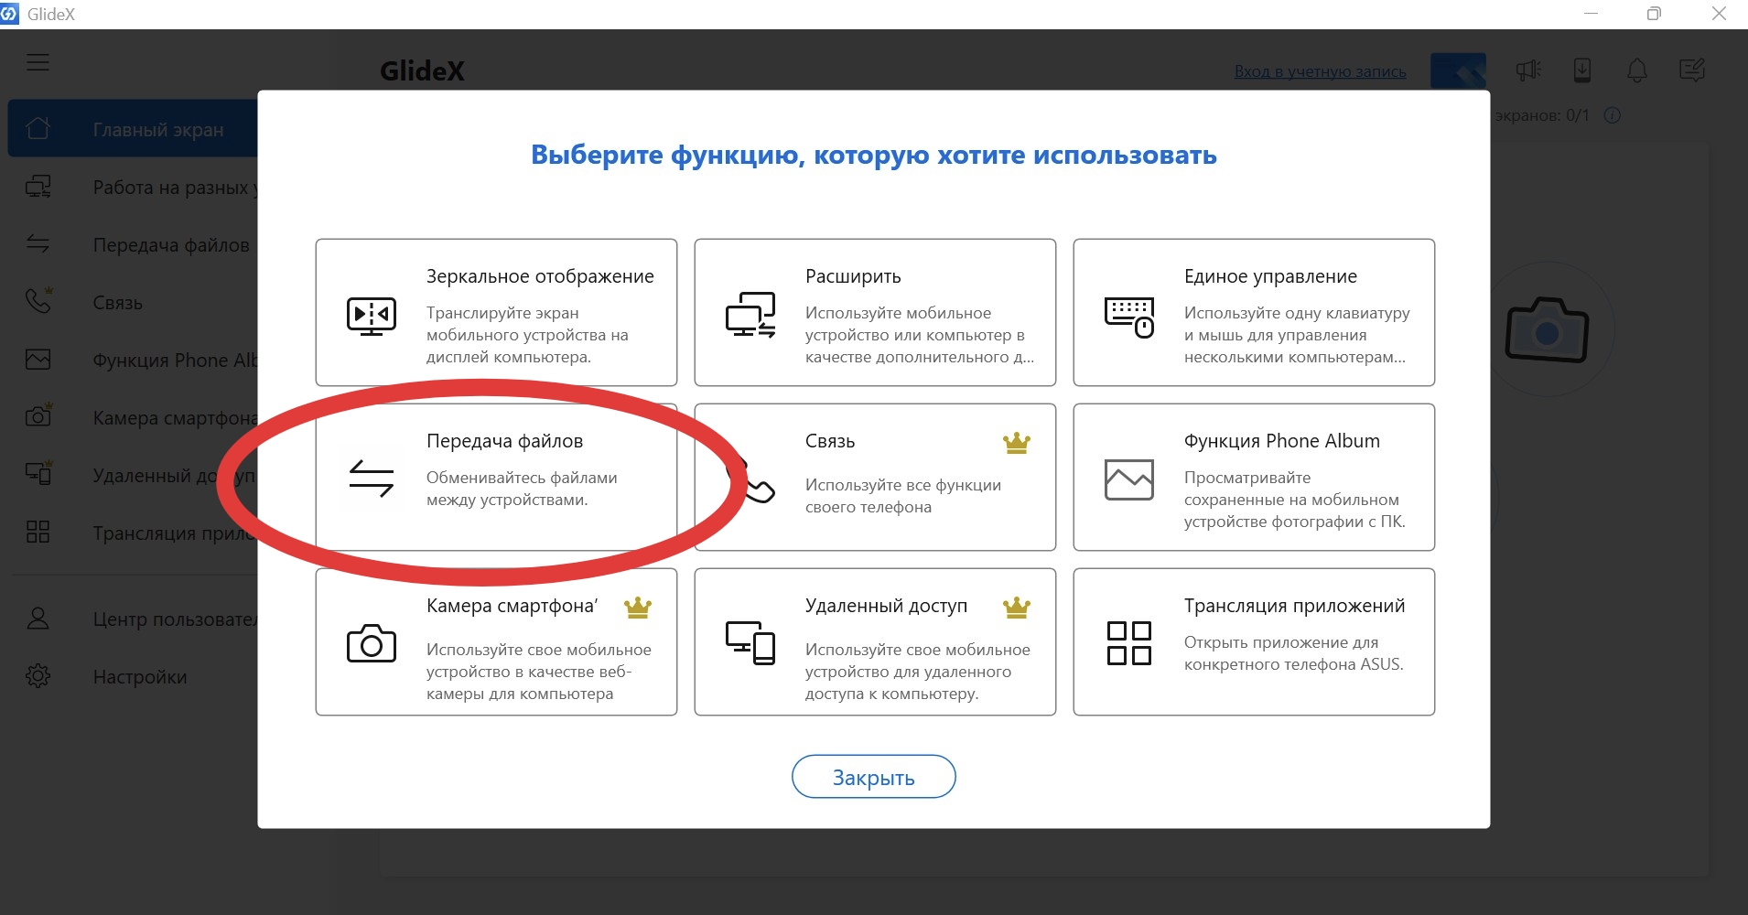This screenshot has height=915, width=1748.
Task: Open Связь in the sidebar
Action: 133,302
